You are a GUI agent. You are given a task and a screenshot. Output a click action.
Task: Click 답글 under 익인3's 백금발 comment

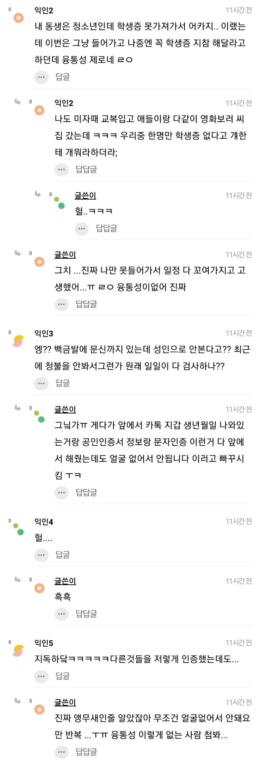[63, 383]
